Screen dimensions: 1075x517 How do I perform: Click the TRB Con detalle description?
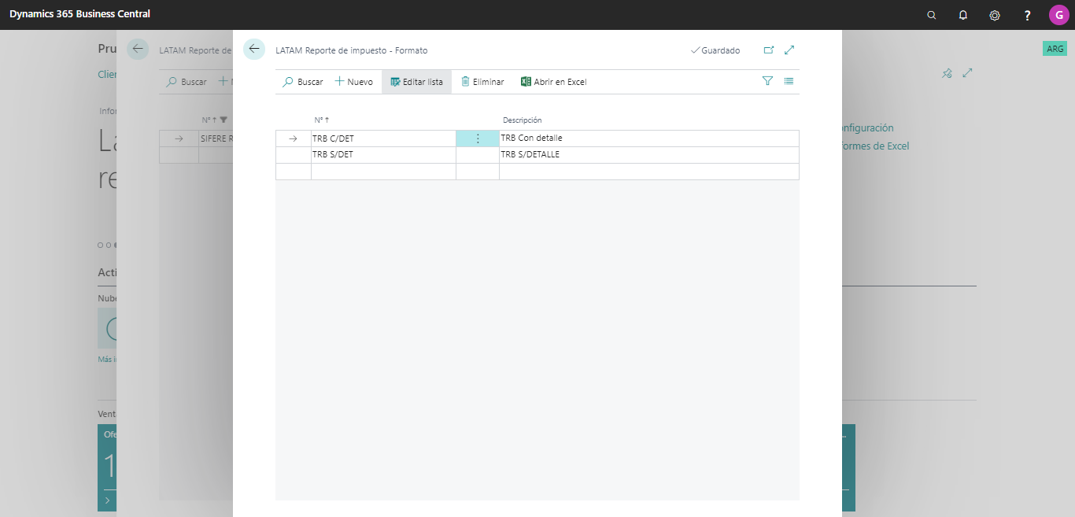(x=648, y=138)
